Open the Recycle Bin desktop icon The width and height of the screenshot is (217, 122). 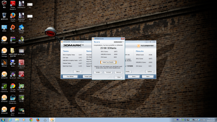point(4,16)
